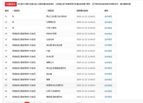Open 发布商品 for row 44
Screen dimensions: 143x103
pyautogui.click(x=108, y=91)
